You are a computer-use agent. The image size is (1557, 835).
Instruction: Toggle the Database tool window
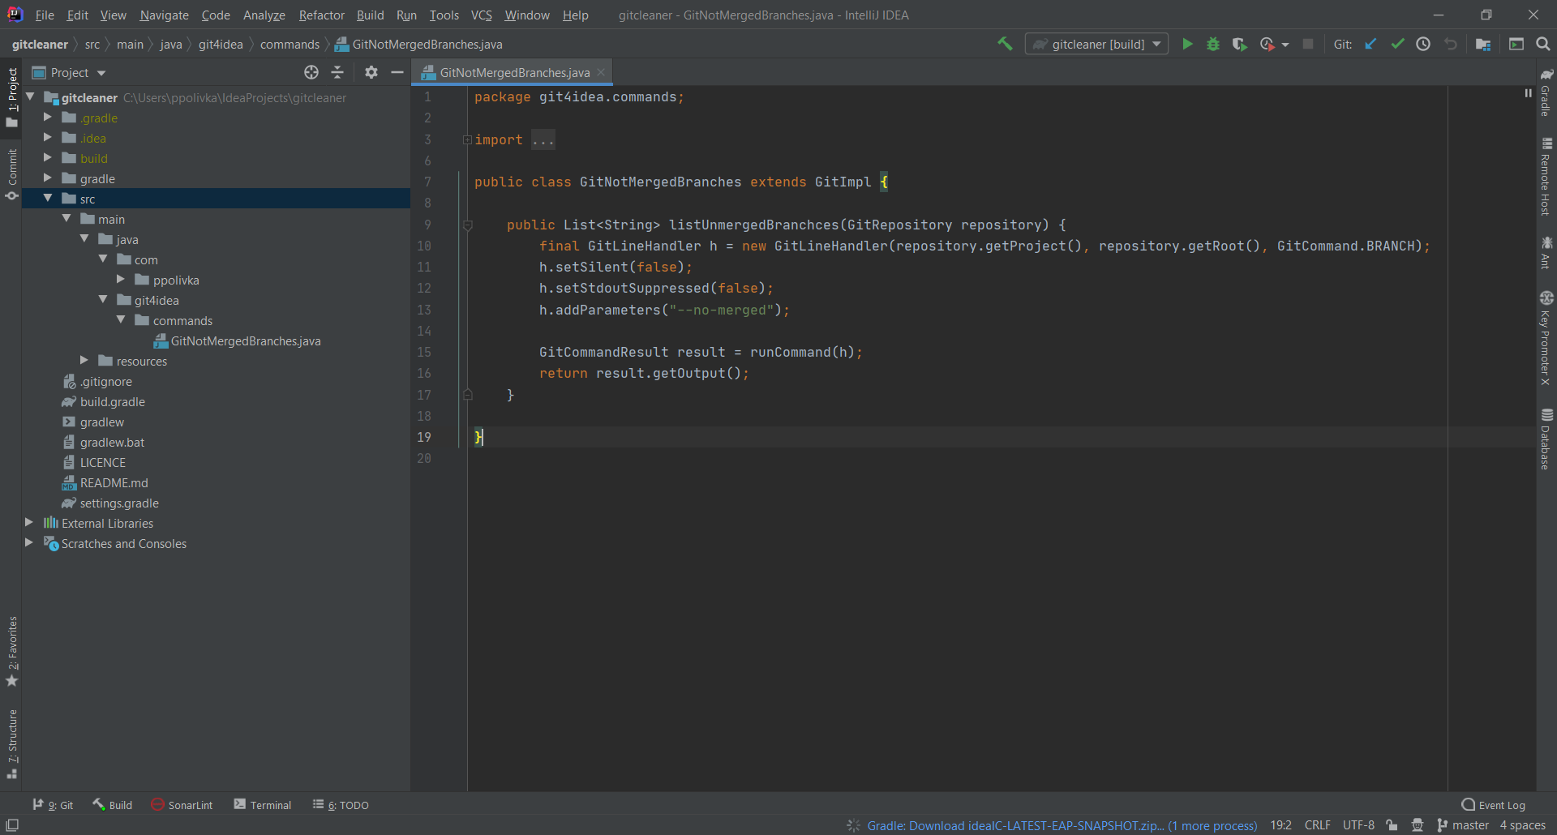coord(1546,439)
